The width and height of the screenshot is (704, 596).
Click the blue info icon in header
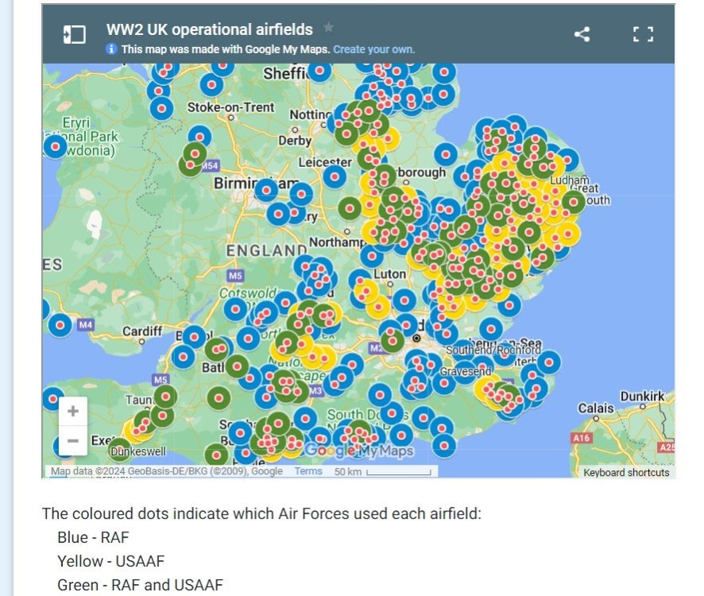coord(111,49)
